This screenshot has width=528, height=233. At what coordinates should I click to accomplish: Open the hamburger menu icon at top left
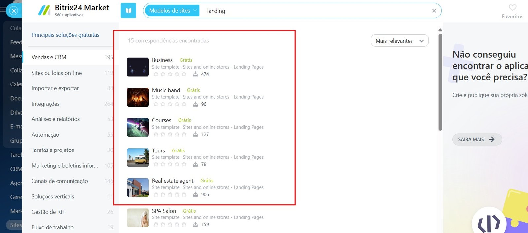3,9
